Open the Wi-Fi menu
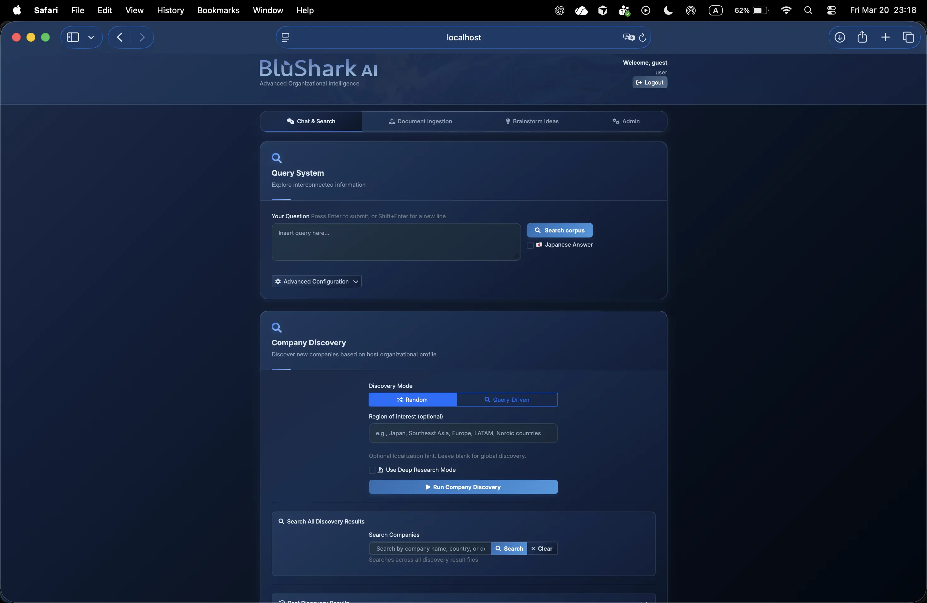 click(786, 10)
